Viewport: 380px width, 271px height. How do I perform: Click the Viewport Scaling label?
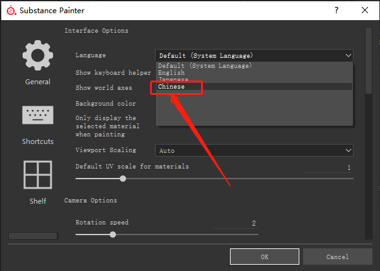[106, 150]
